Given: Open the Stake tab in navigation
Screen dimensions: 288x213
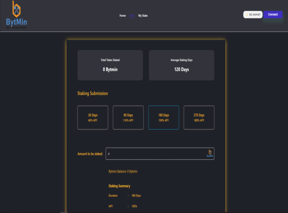Looking at the screenshot, I should pos(132,16).
